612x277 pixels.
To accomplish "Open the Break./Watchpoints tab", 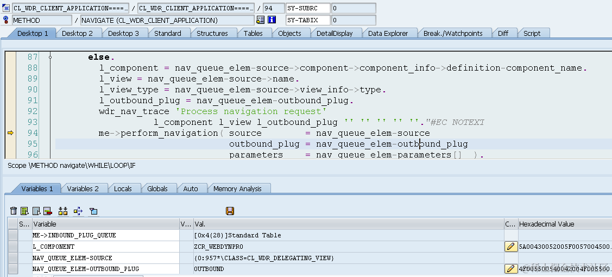I will [453, 34].
